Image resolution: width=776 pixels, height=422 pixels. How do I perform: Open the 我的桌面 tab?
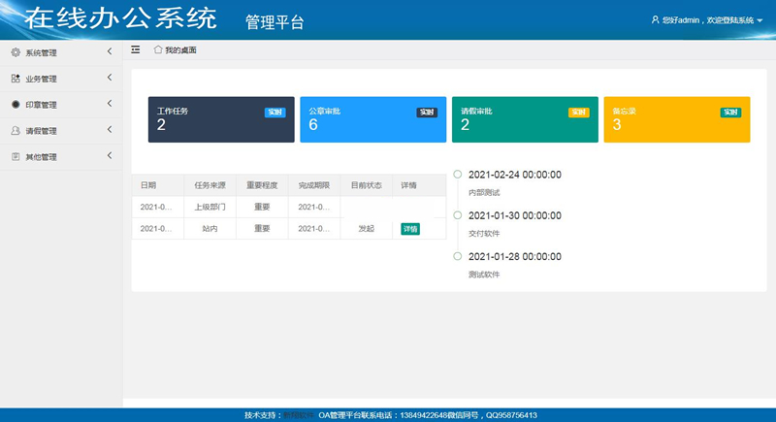(x=180, y=50)
